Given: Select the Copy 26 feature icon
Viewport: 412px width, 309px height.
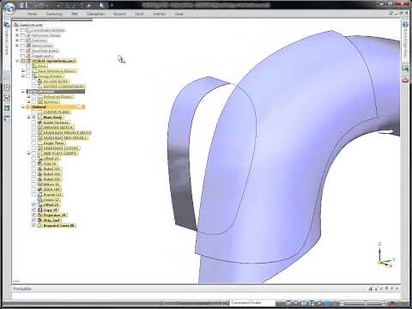Looking at the screenshot, I should point(39,210).
